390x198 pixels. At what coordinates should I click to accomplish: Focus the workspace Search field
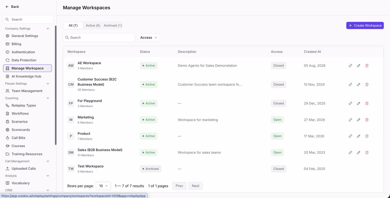pos(99,38)
